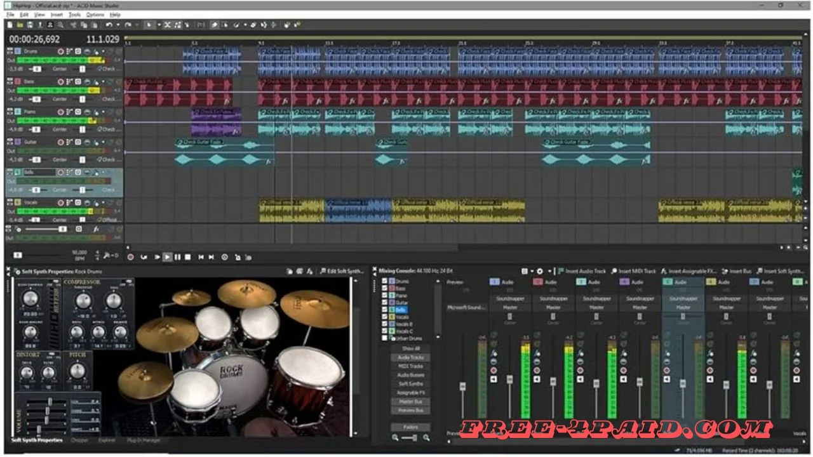
Task: Open Microsoft Sound device dropdown on Preview
Action: 467,307
